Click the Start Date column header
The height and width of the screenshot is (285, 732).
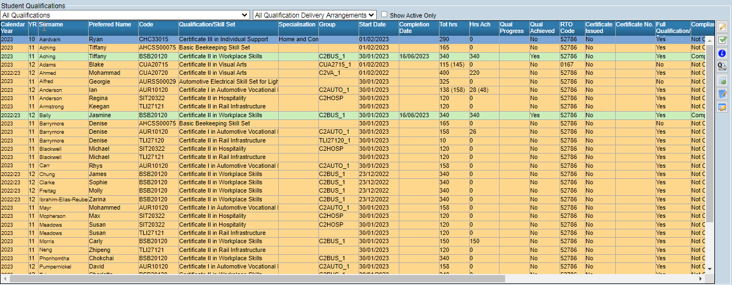[372, 25]
